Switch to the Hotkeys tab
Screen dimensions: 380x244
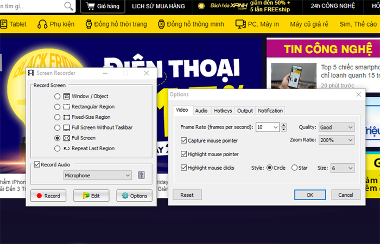point(223,111)
